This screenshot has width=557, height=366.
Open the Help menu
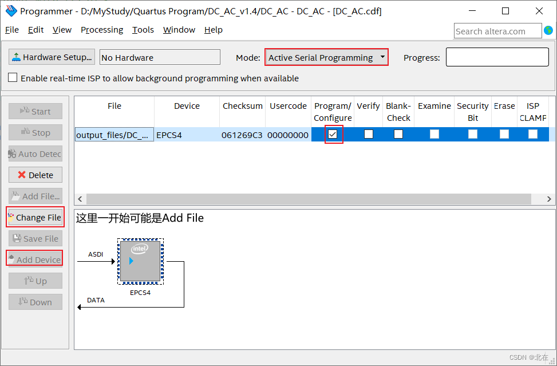(214, 30)
